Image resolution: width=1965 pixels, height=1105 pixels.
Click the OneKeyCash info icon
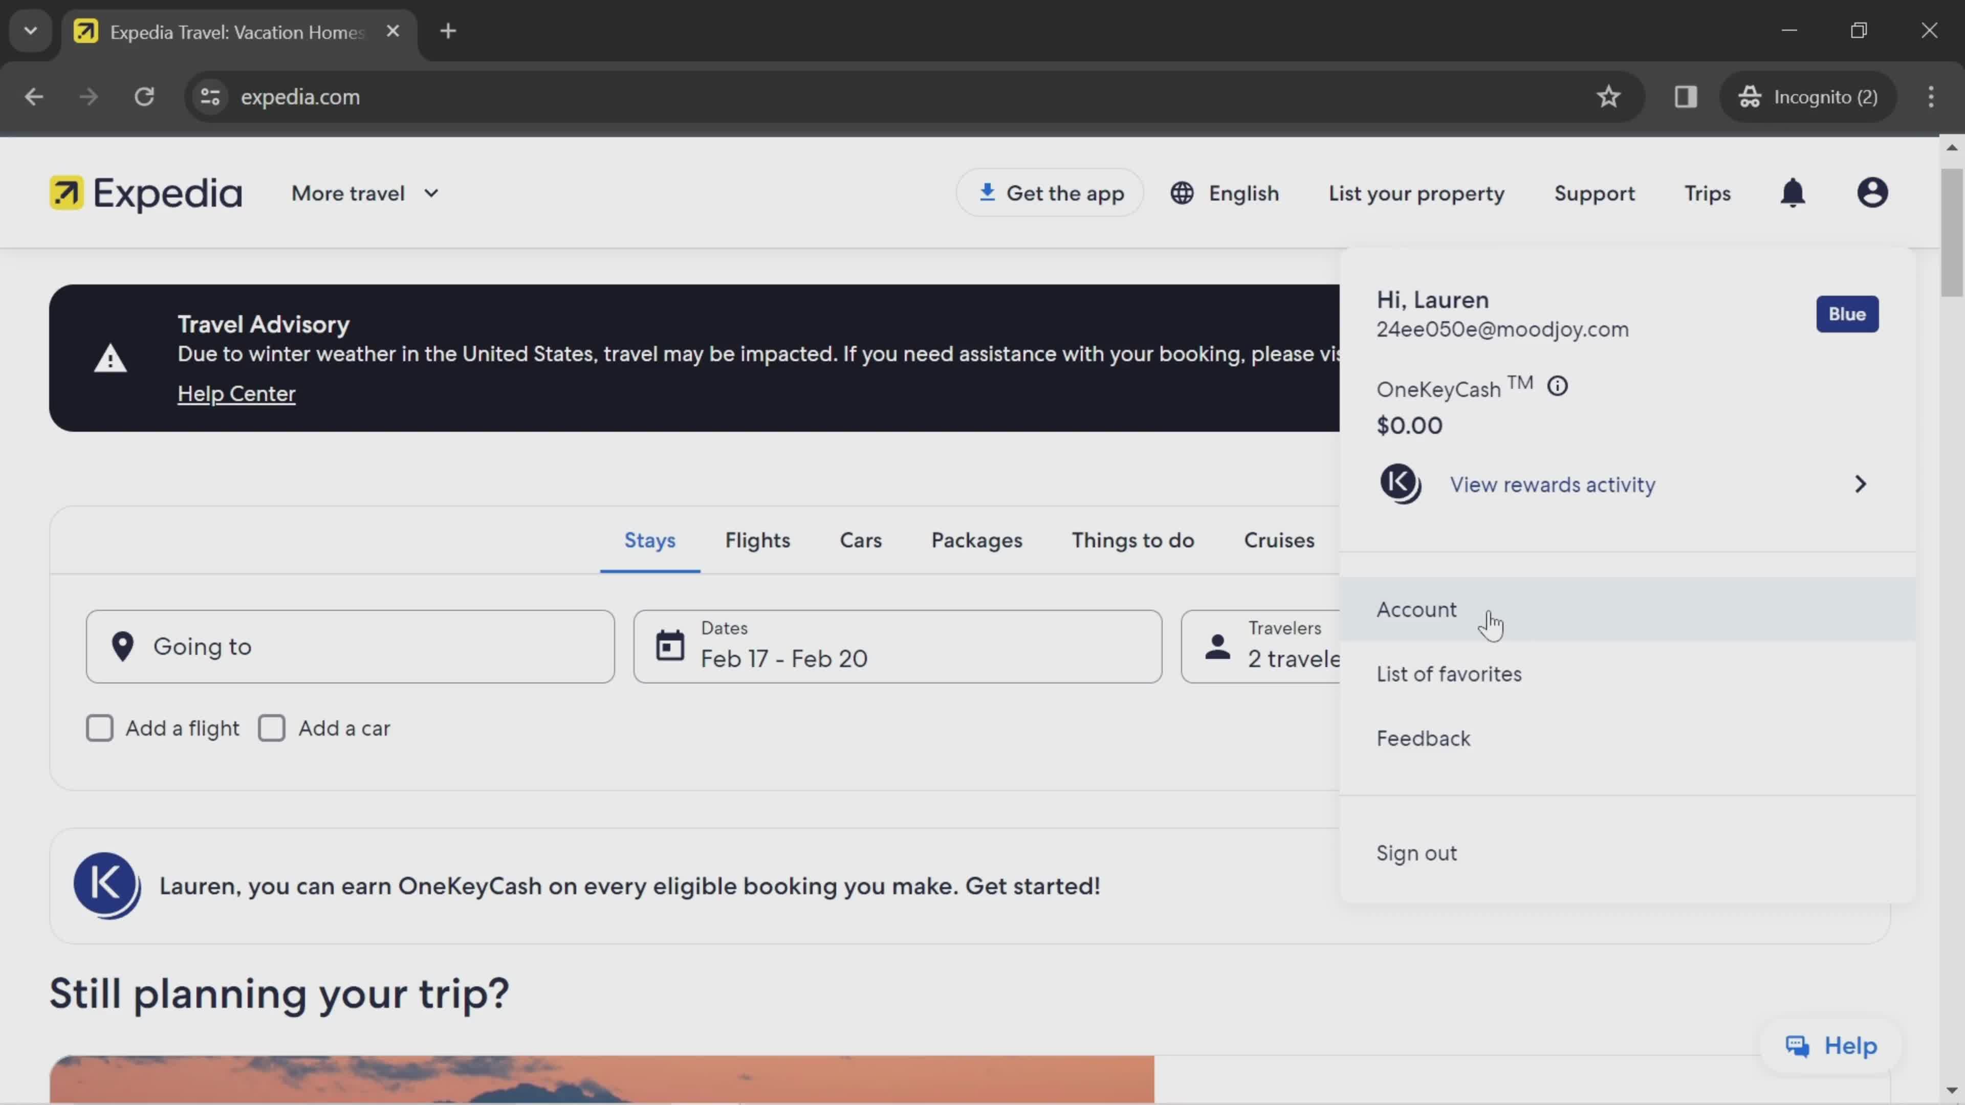(1557, 387)
